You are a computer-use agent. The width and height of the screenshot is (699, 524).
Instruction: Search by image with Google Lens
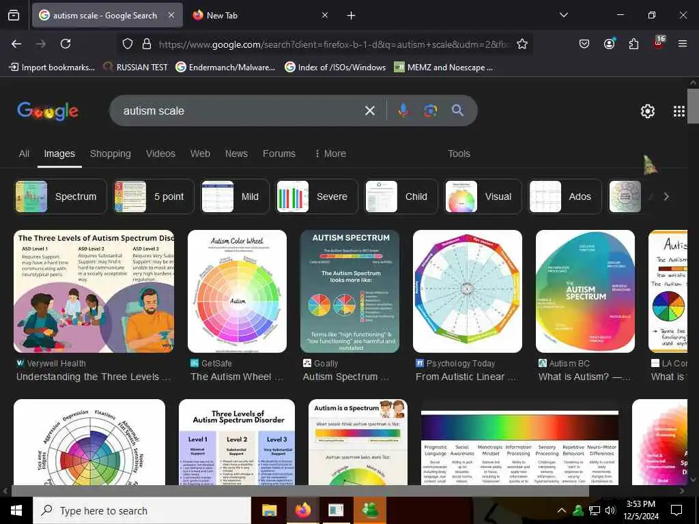[x=430, y=111]
